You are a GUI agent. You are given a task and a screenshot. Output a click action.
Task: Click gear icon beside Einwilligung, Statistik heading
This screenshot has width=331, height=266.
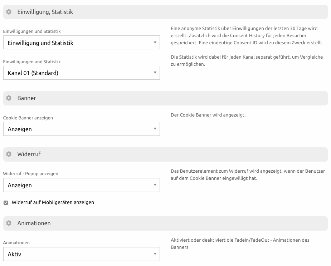[x=9, y=12]
